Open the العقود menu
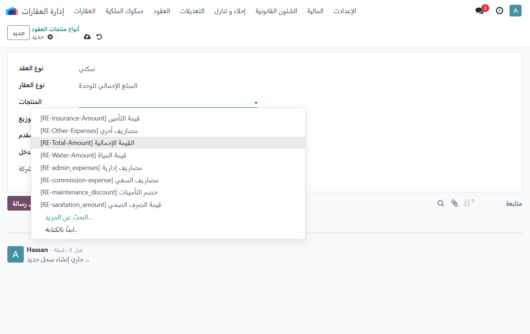 pos(162,11)
